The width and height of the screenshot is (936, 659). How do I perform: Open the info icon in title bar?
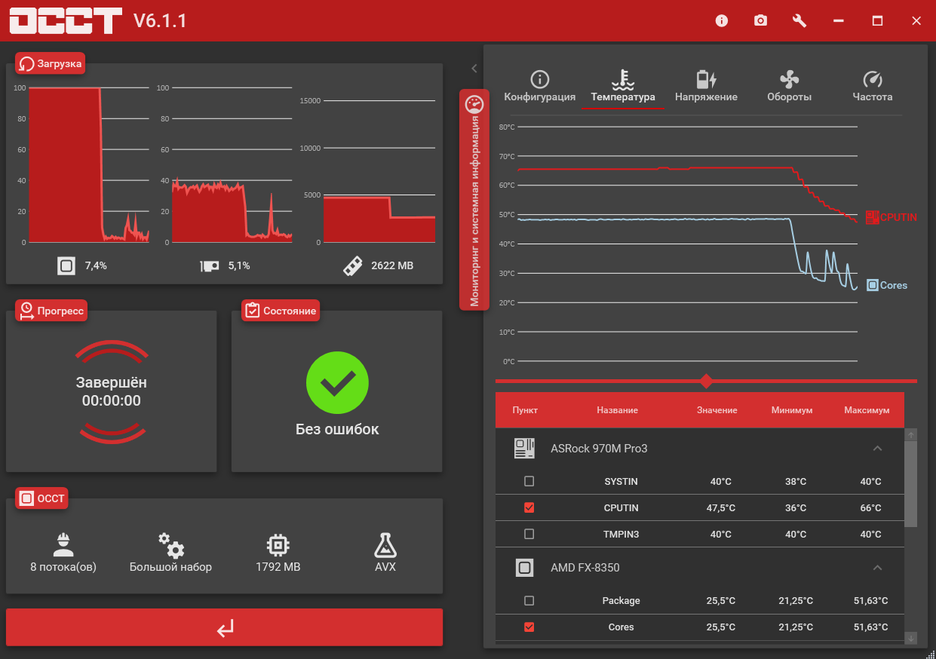click(722, 20)
